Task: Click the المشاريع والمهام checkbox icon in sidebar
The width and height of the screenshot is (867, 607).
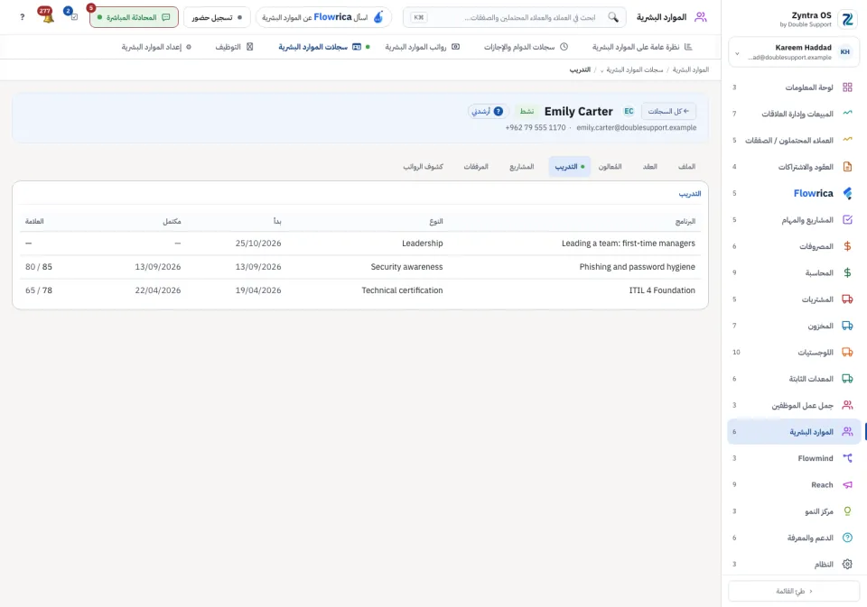Action: click(847, 220)
